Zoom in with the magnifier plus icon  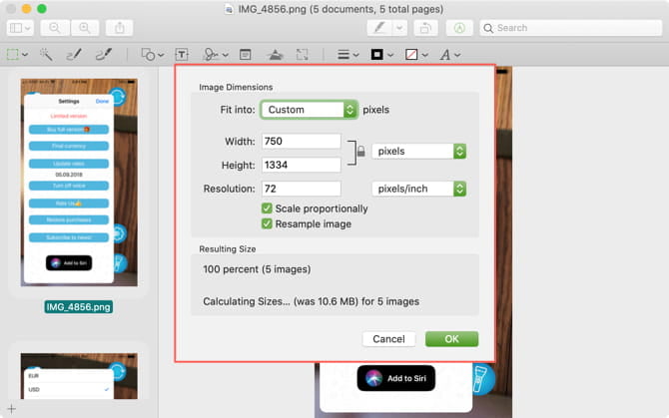85,28
